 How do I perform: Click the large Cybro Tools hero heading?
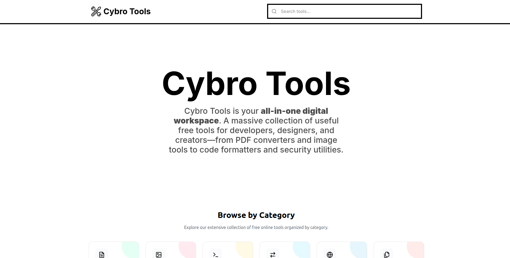point(256,84)
